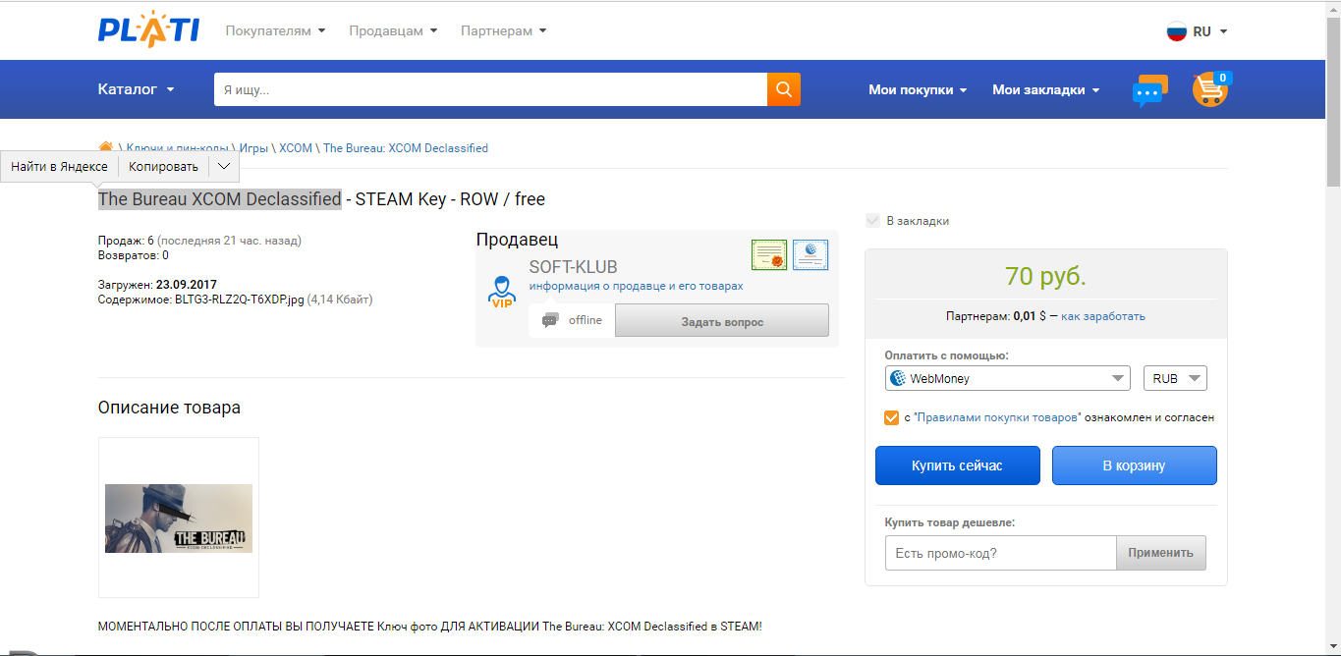Viewport: 1341px width, 656px height.
Task: Open the Покупателям dropdown menu
Action: (x=275, y=30)
